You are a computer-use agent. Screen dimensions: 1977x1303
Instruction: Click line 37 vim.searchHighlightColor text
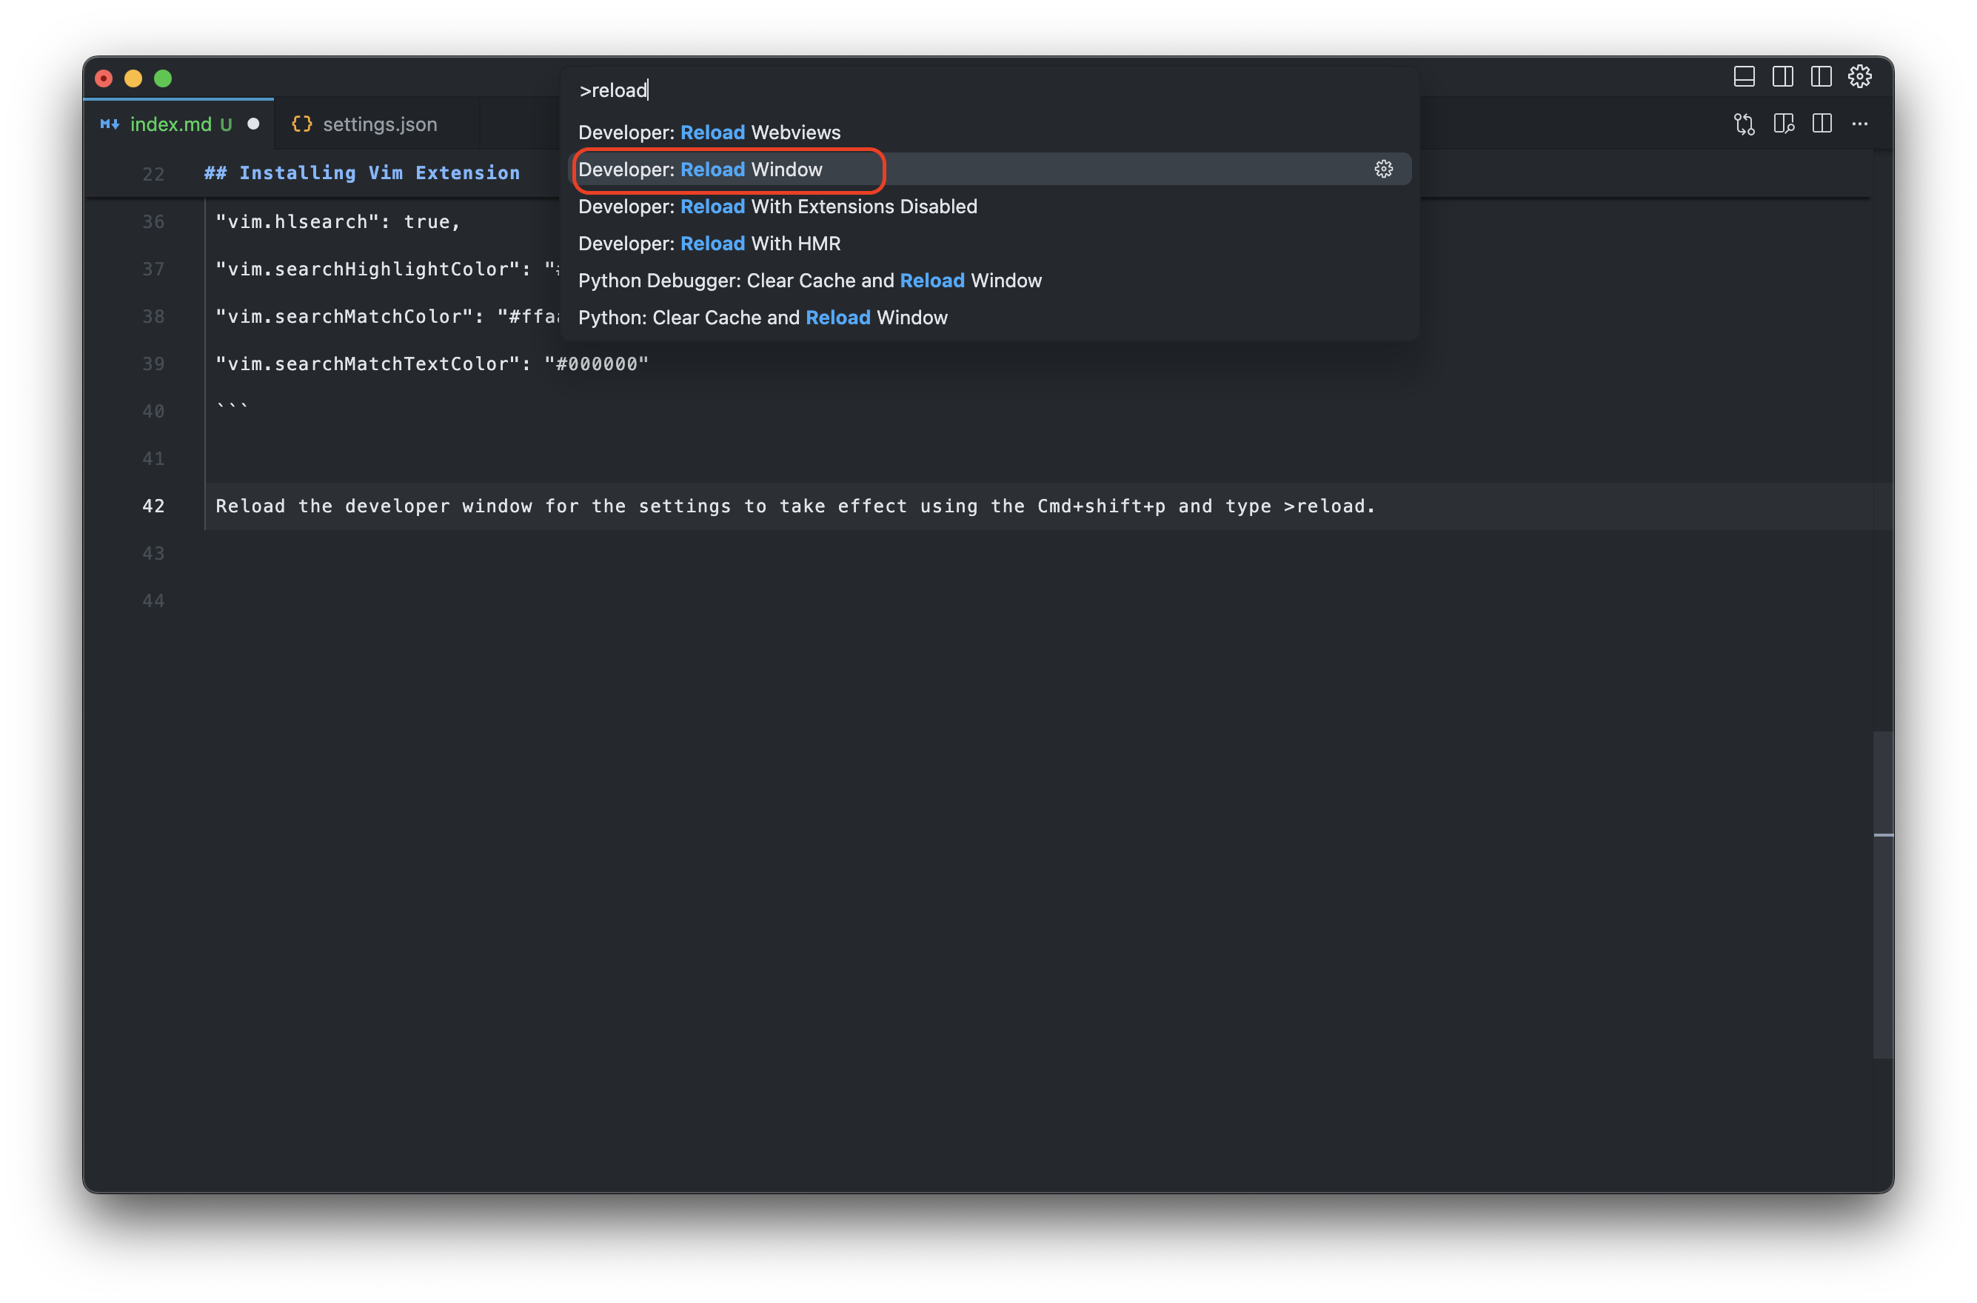pyautogui.click(x=387, y=269)
